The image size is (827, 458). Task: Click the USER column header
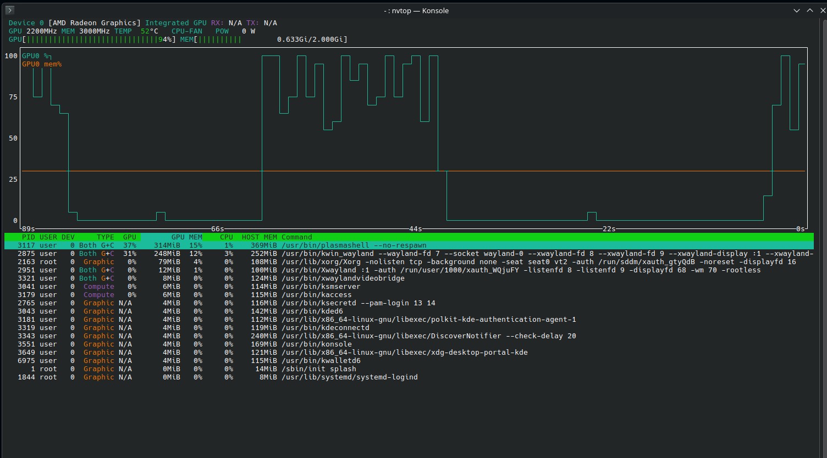point(48,237)
